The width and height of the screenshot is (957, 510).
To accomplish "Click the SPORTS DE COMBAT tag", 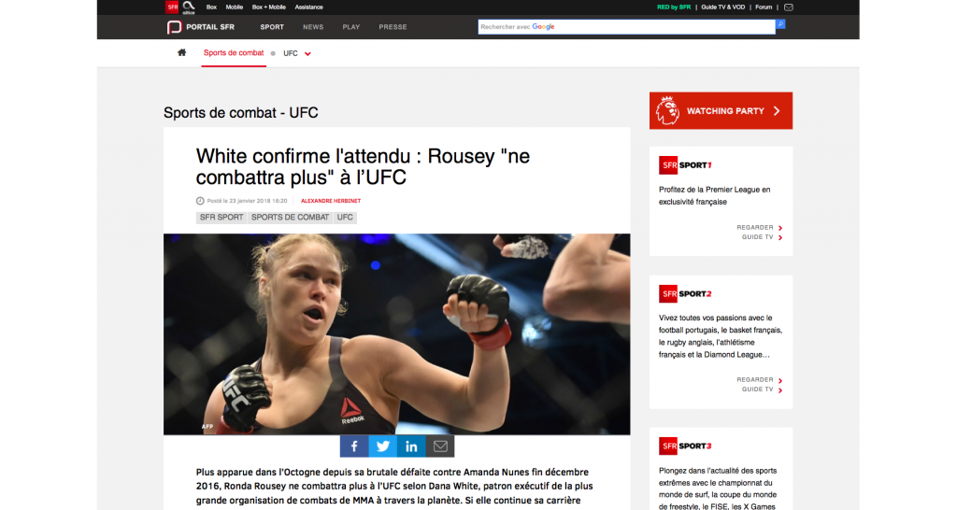I will click(290, 218).
